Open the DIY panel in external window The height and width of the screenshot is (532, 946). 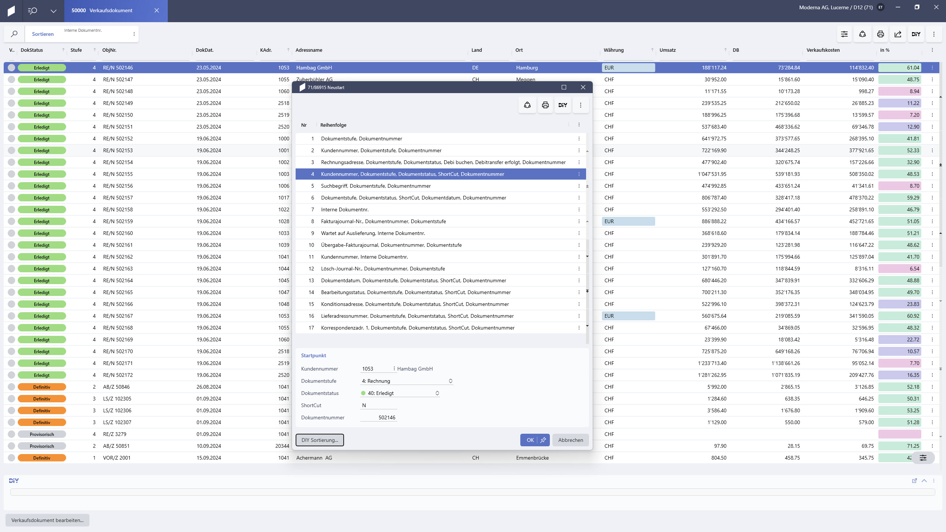(915, 481)
